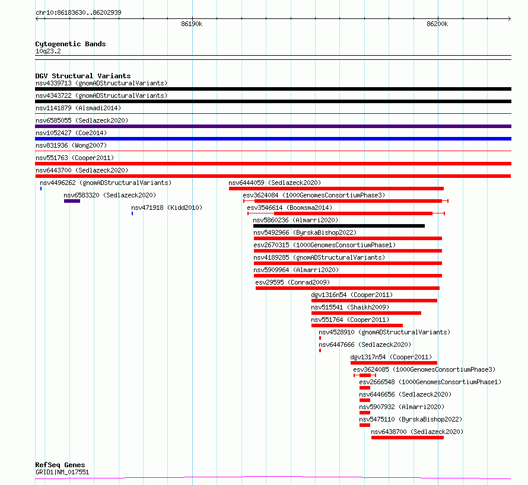Screen dimensions: 528x485
Task: Click the DGV Structural Variants track title
Action: tap(83, 76)
